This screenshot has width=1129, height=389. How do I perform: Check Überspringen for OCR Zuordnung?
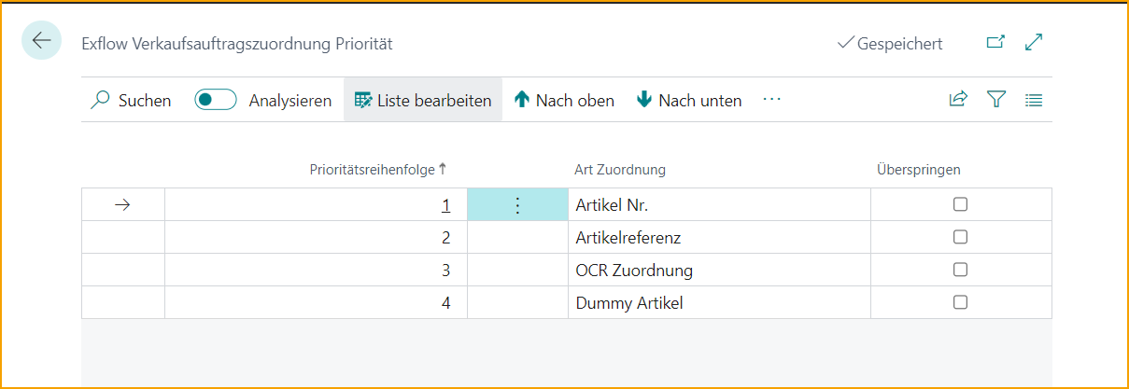(x=960, y=270)
